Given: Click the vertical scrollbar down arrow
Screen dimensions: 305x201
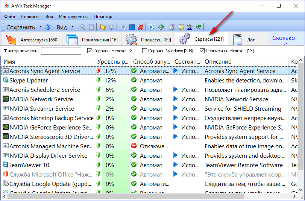Looking at the screenshot, I should coord(300,190).
